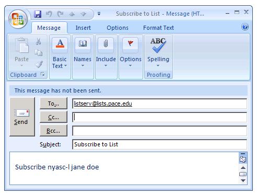
Task: Select the Format Painter brush
Action: pyautogui.click(x=39, y=64)
